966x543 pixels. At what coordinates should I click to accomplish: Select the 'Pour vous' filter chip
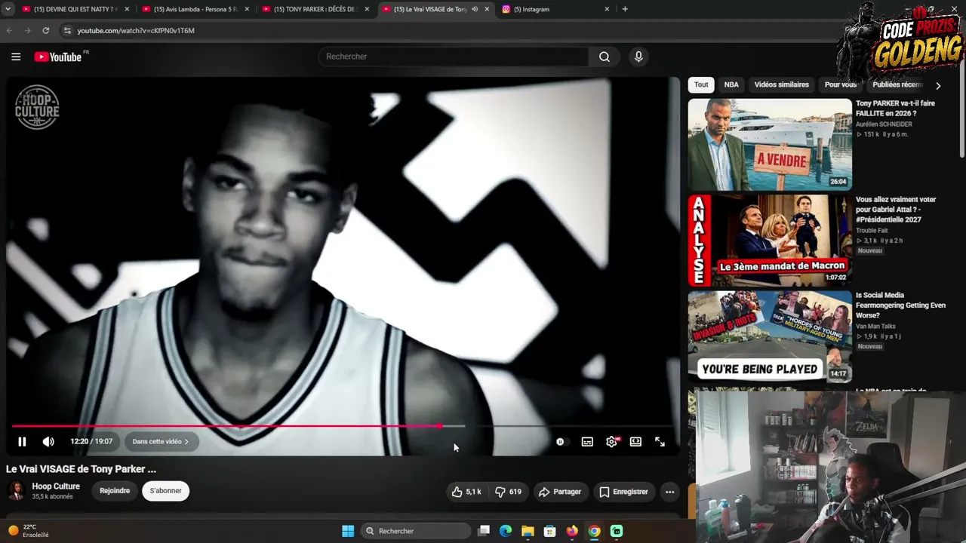pyautogui.click(x=841, y=85)
